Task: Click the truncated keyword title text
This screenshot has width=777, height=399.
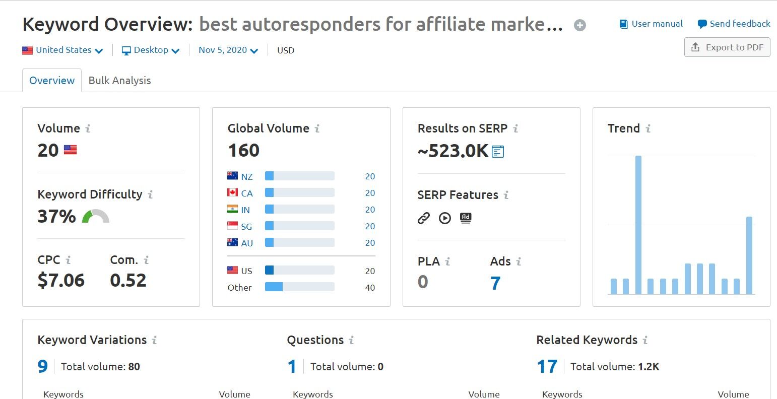Action: pos(381,24)
